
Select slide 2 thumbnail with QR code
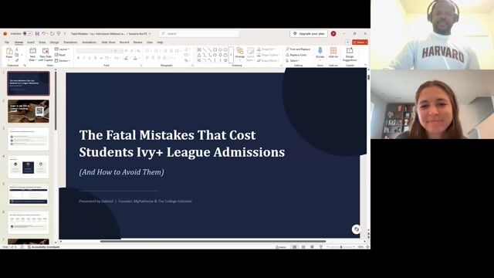[x=29, y=111]
